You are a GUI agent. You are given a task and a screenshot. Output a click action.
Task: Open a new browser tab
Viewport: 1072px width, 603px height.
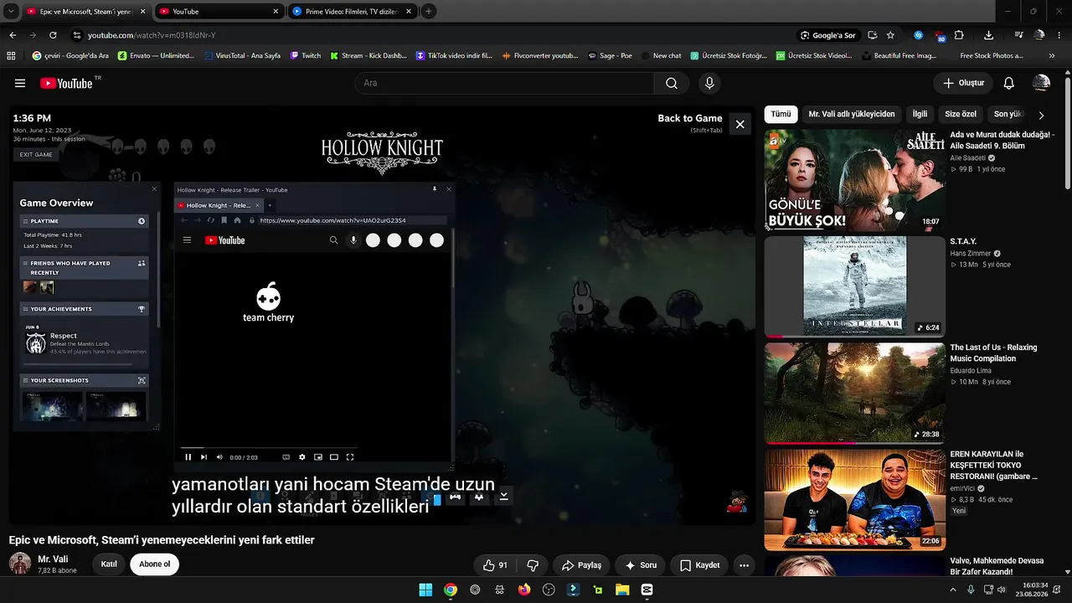coord(429,12)
